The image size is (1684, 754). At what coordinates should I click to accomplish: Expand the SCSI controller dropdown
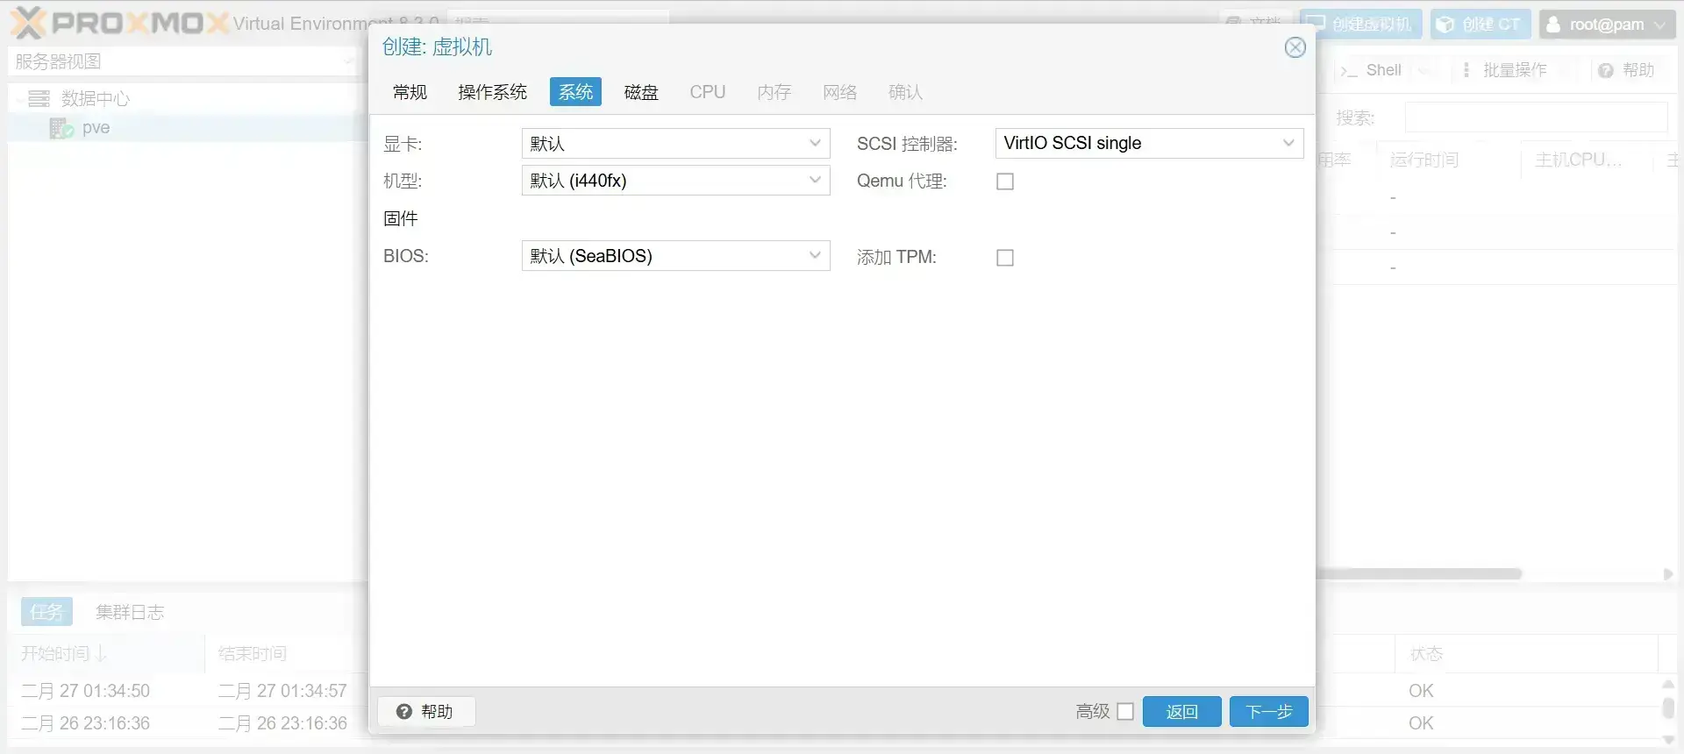point(1288,143)
